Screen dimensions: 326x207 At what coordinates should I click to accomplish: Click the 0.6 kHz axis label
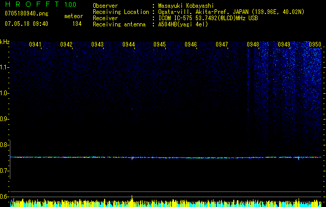(x=4, y=197)
